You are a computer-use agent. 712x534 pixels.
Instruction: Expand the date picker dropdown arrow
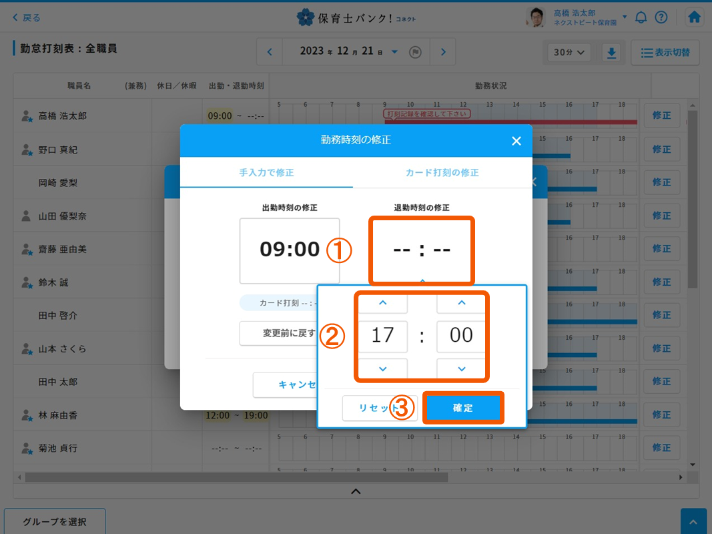pos(394,52)
